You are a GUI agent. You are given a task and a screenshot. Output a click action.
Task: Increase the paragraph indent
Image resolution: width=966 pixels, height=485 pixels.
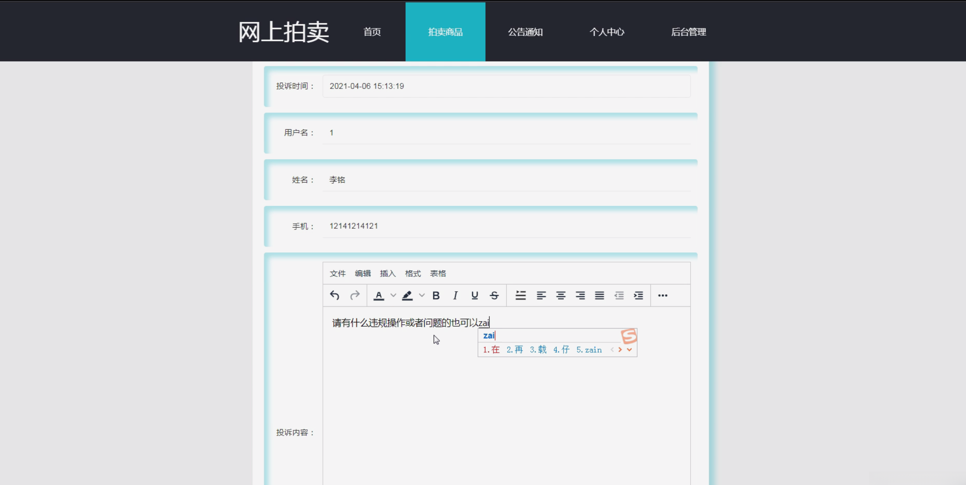(x=638, y=296)
